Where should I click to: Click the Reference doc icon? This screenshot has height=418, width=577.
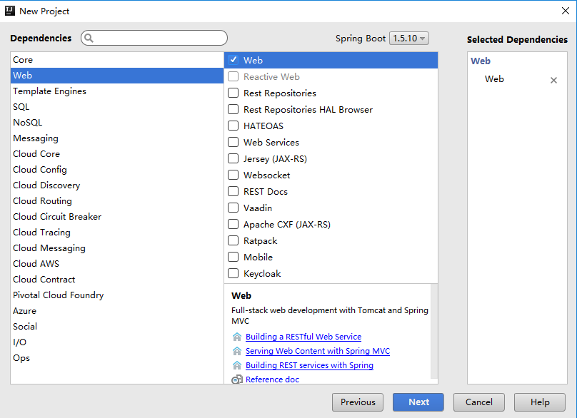click(237, 379)
